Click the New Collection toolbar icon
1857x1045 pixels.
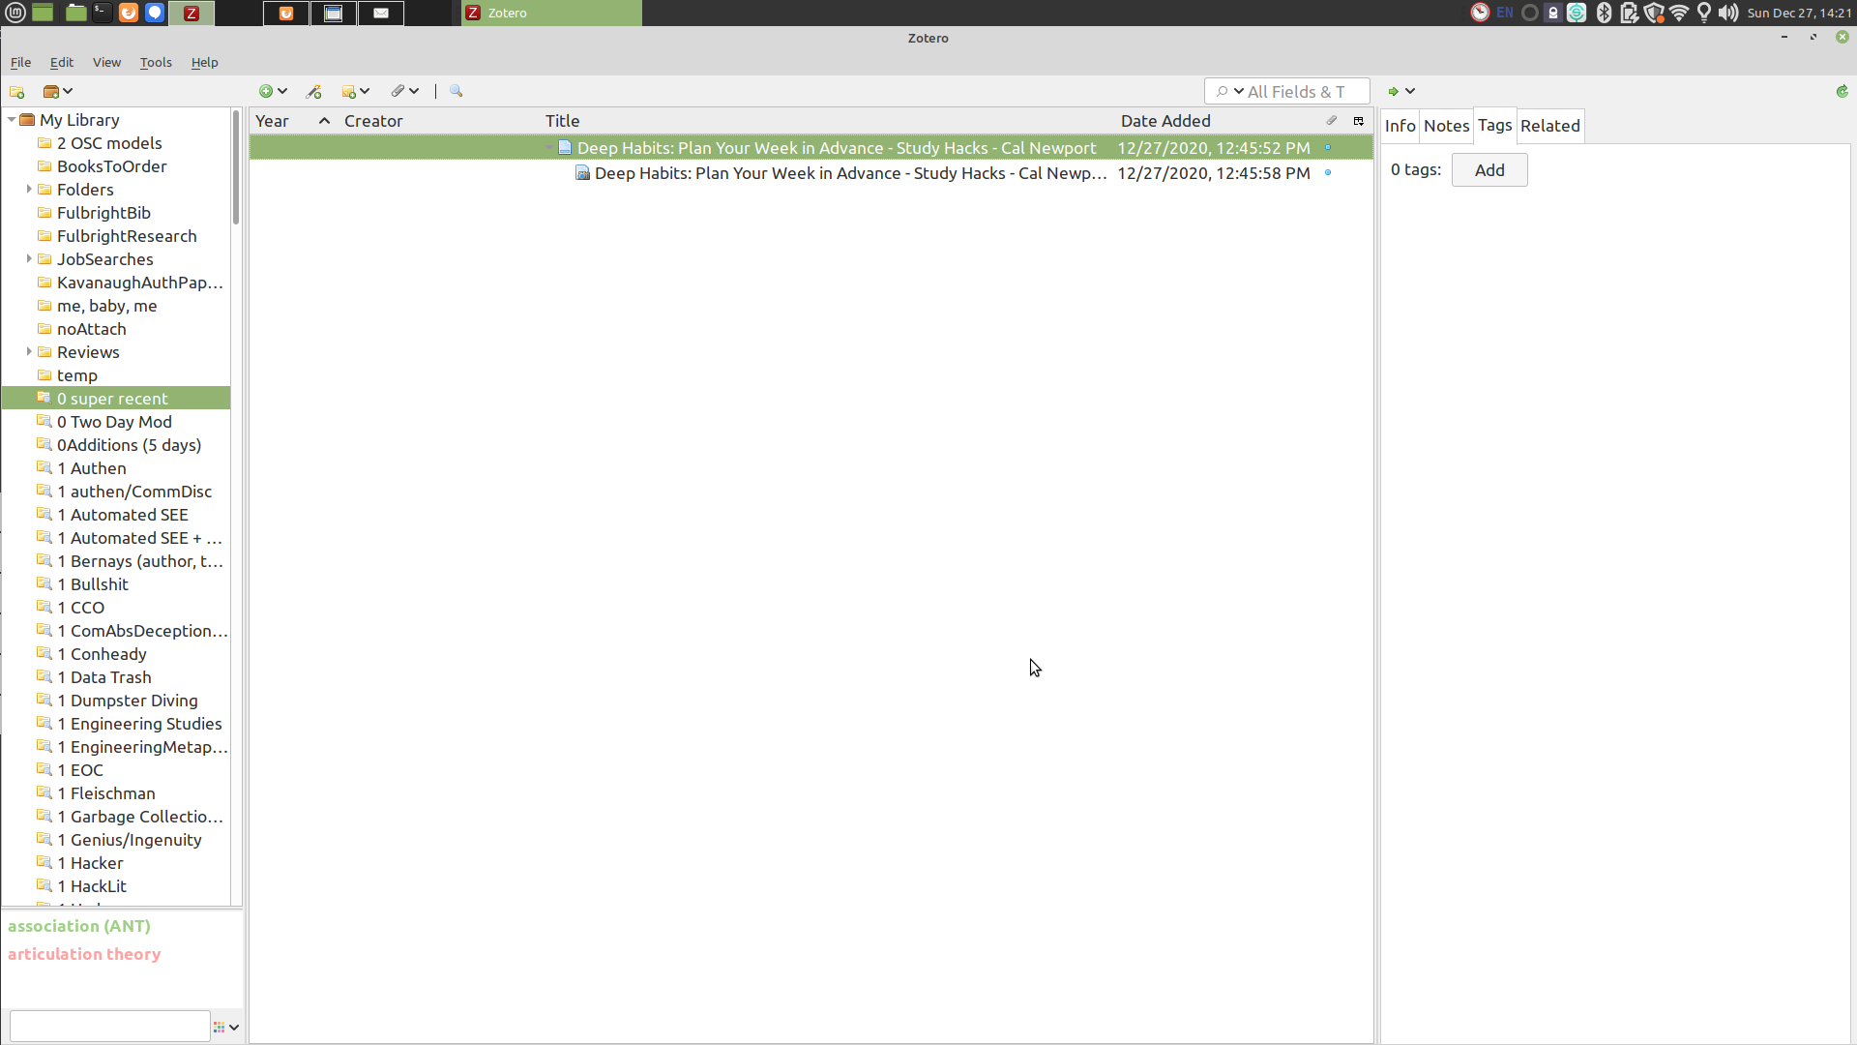[x=16, y=92]
